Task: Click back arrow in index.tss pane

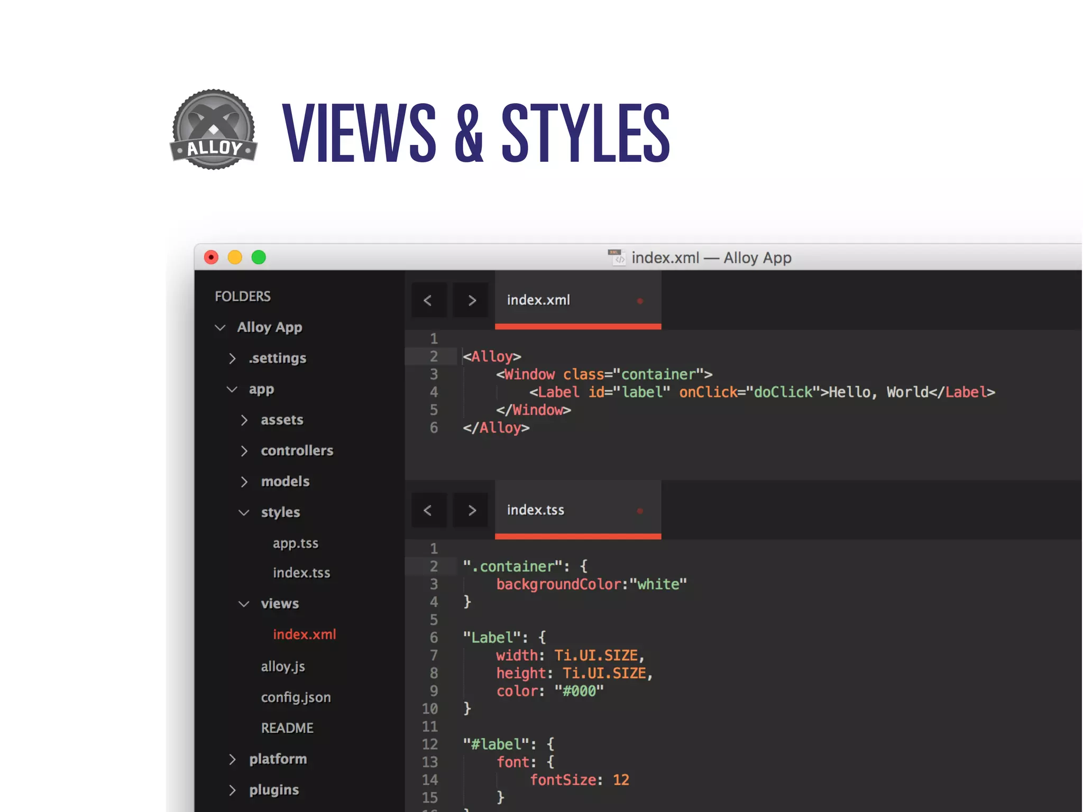Action: (x=428, y=510)
